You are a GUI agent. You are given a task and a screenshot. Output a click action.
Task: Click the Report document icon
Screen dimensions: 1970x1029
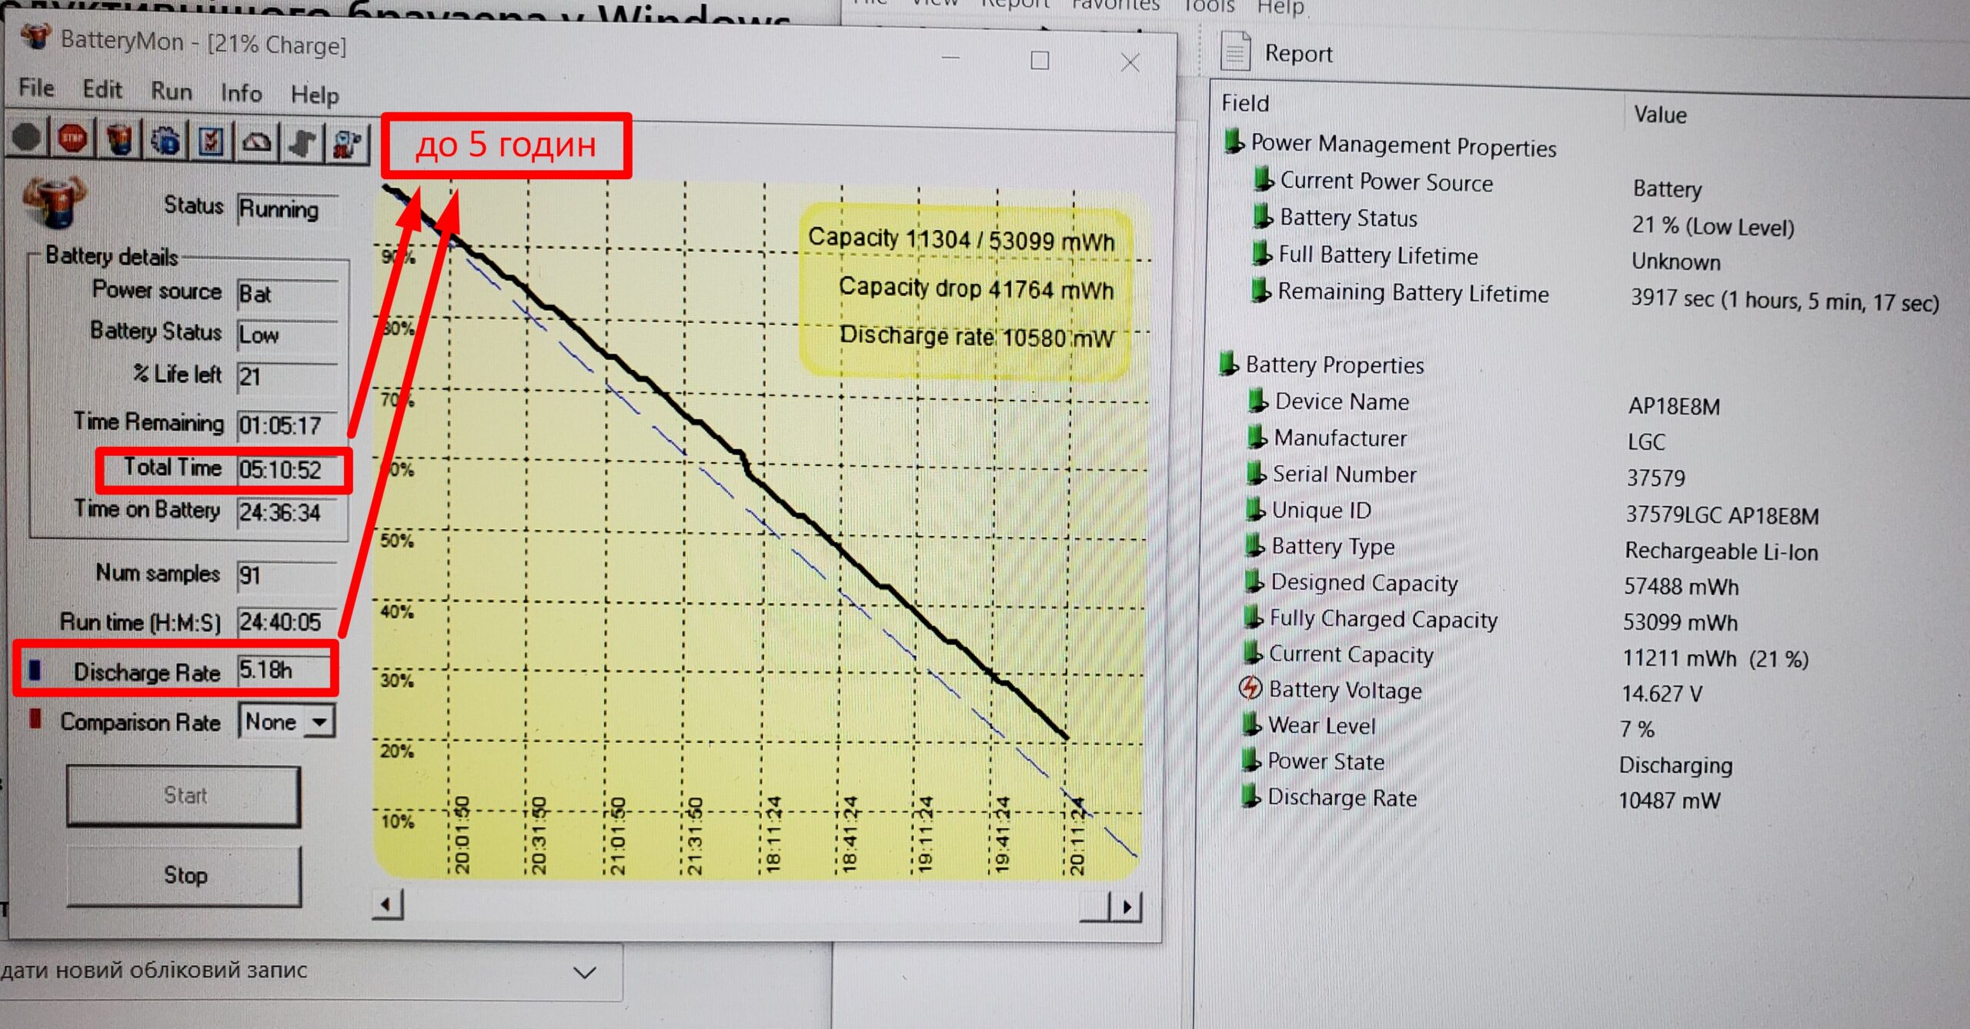click(1235, 52)
